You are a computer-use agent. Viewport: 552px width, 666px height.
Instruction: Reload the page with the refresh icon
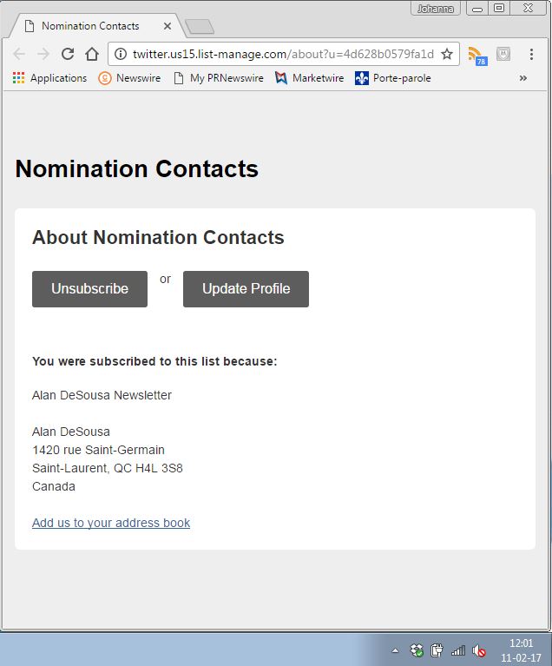(x=68, y=54)
